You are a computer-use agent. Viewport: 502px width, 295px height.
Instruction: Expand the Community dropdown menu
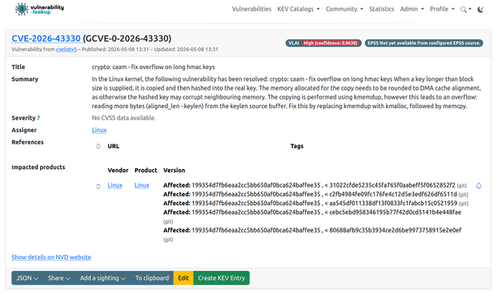[x=344, y=9]
